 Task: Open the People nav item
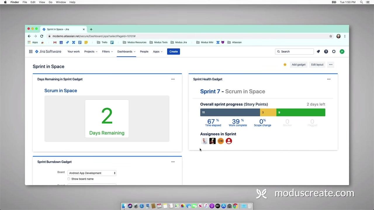[x=144, y=52]
